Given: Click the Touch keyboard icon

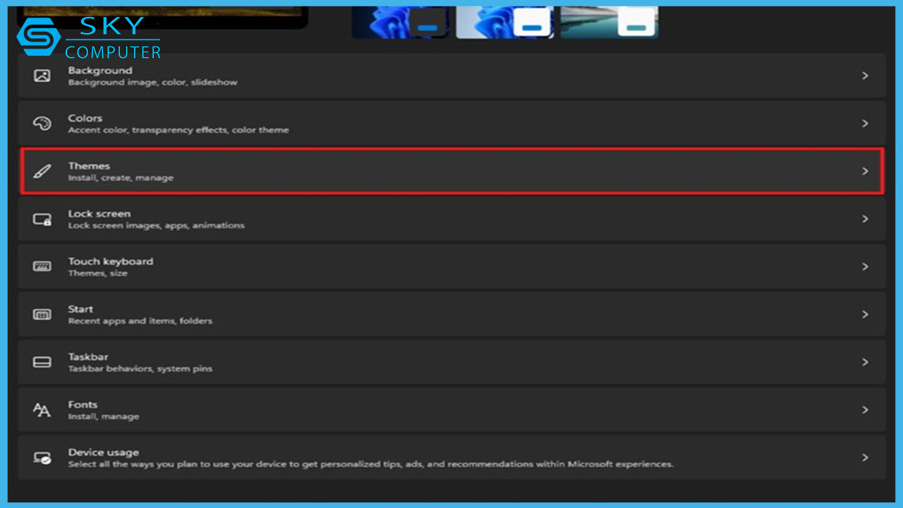Looking at the screenshot, I should tap(42, 267).
